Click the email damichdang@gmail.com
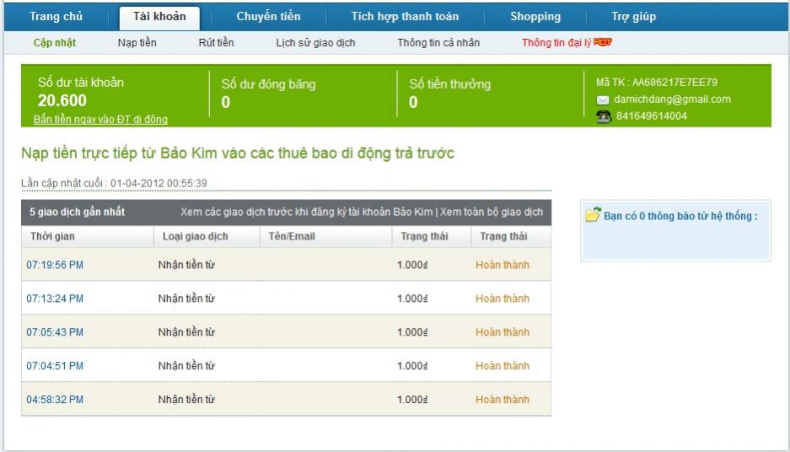This screenshot has width=790, height=452. [672, 100]
